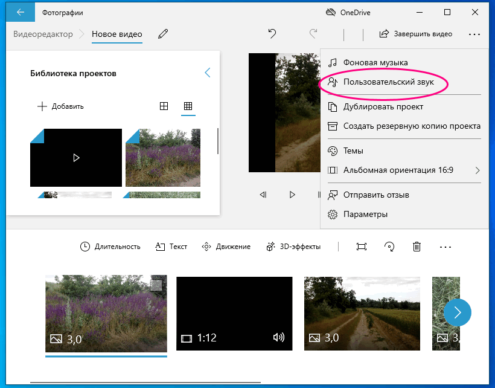Delete the selected clip with trash icon
The width and height of the screenshot is (495, 388).
click(417, 247)
